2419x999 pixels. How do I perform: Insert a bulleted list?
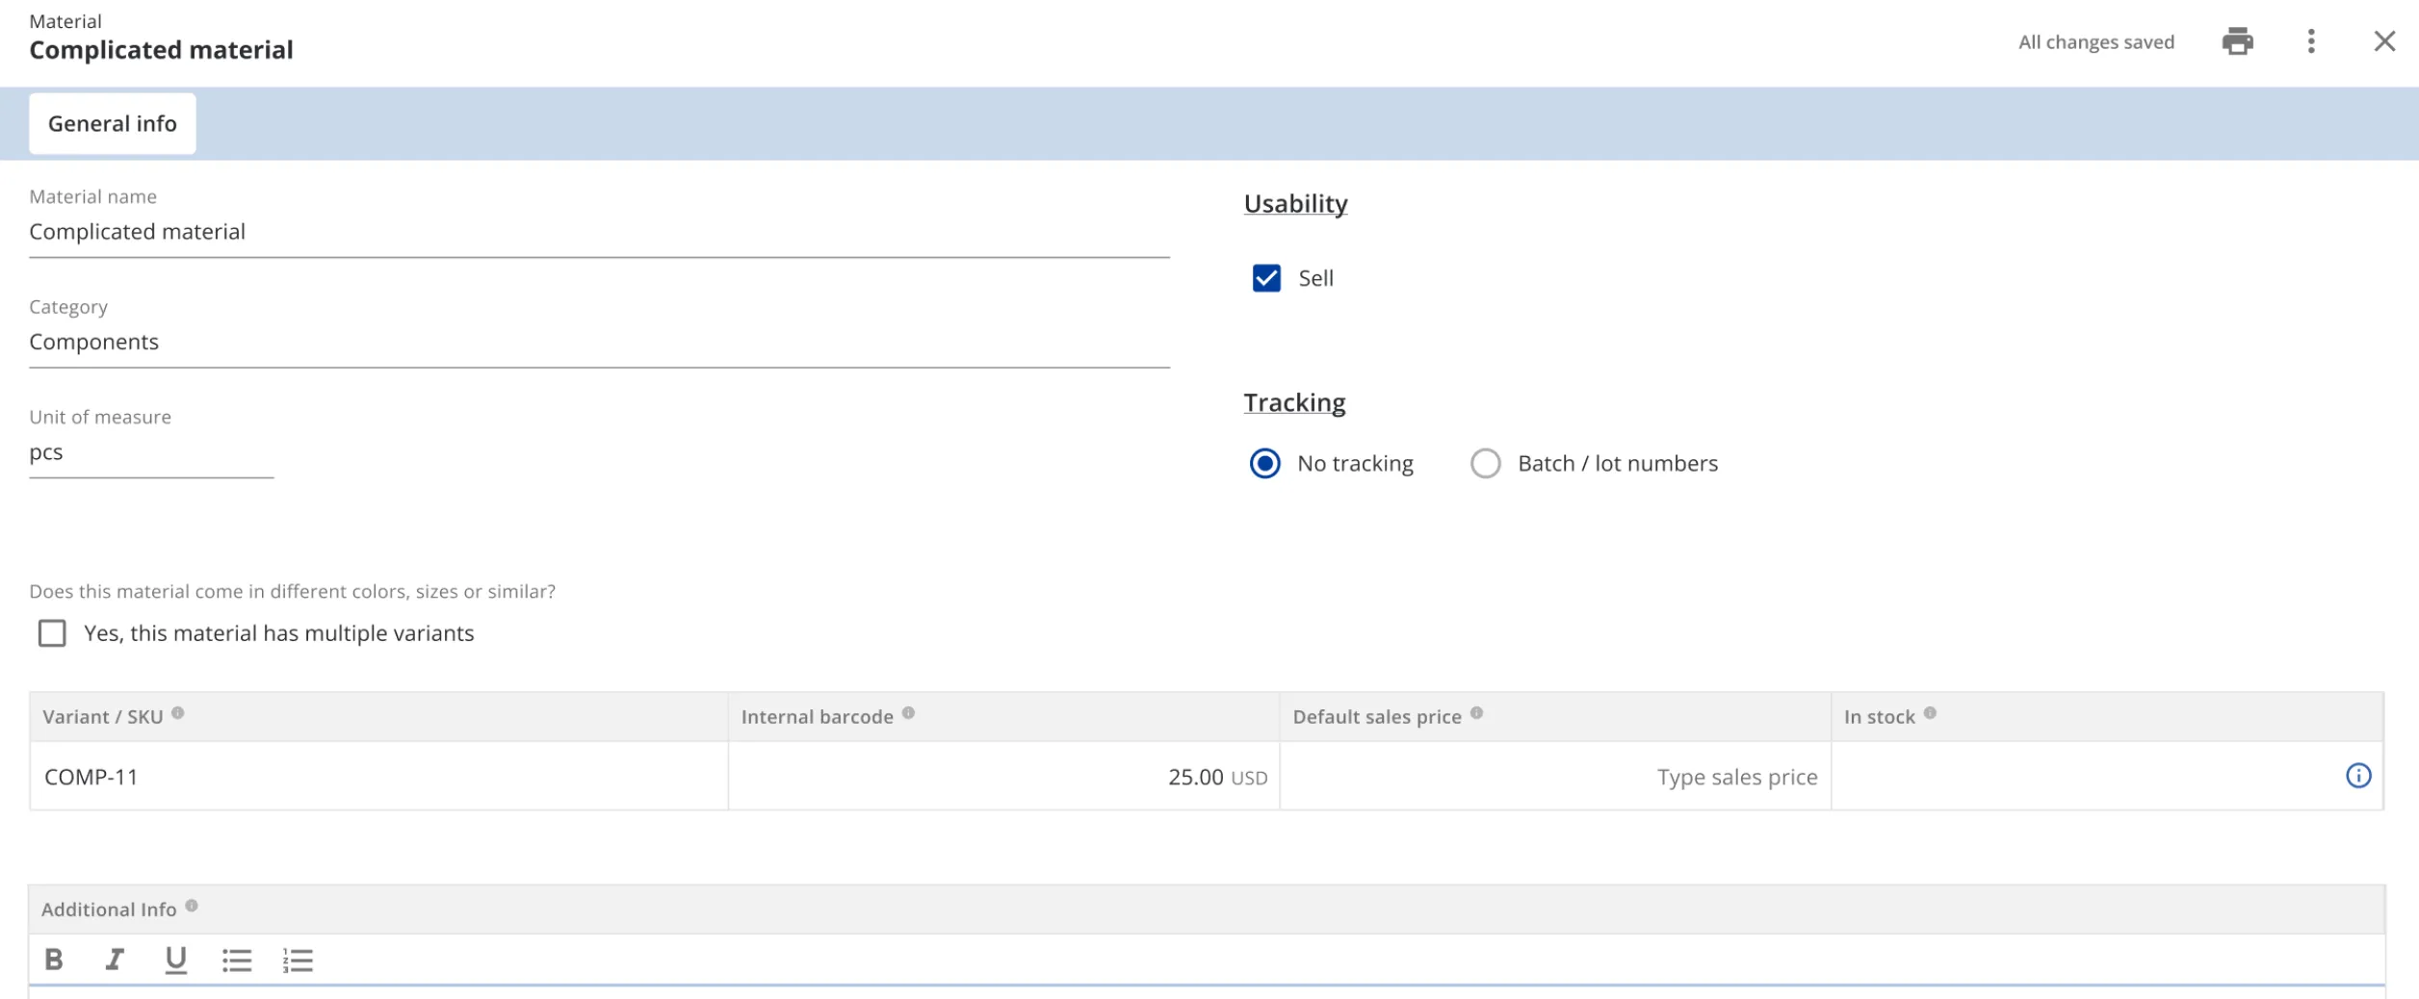pos(237,960)
